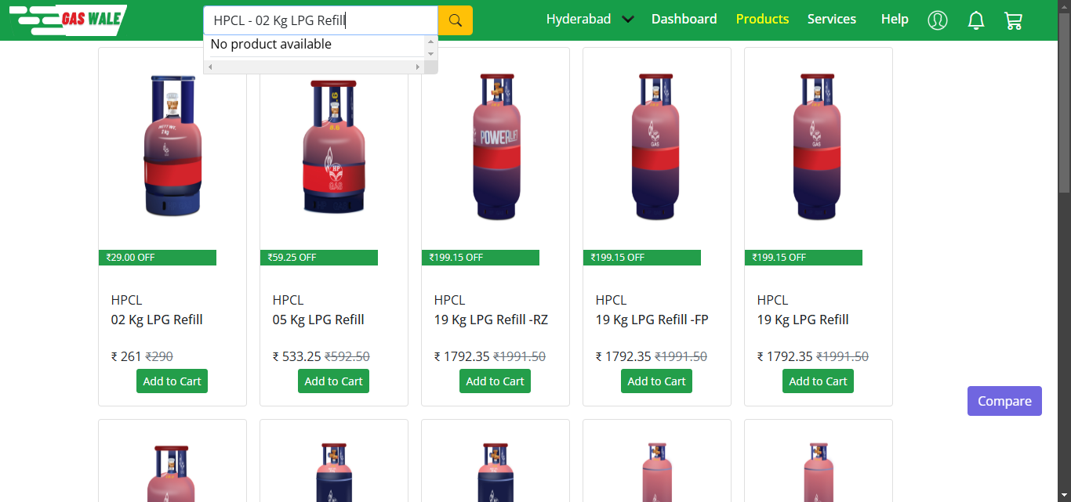Open the Services menu
1071x502 pixels.
pos(831,20)
